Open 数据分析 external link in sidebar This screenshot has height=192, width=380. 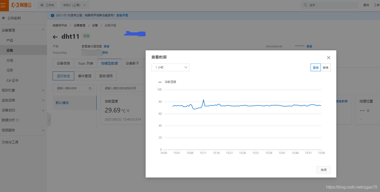(x=10, y=120)
